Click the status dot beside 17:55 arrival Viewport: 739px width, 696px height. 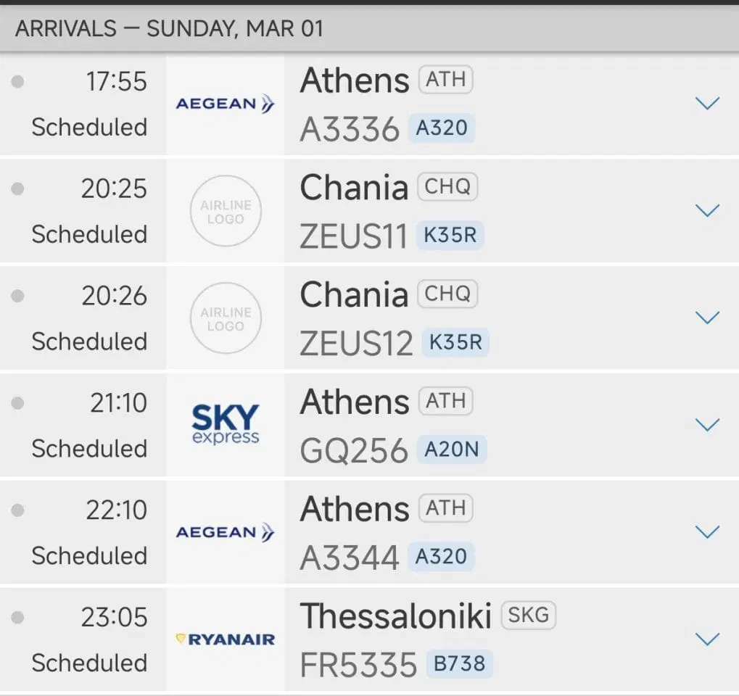click(x=18, y=82)
